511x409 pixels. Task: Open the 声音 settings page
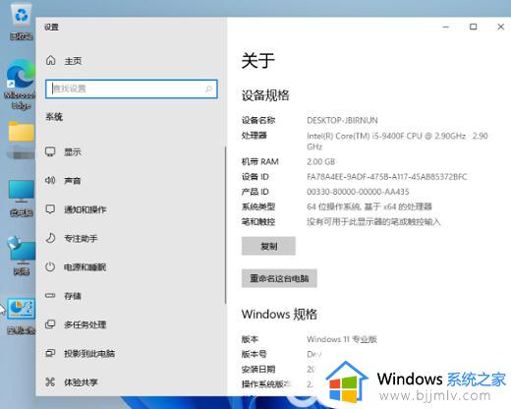coord(131,181)
